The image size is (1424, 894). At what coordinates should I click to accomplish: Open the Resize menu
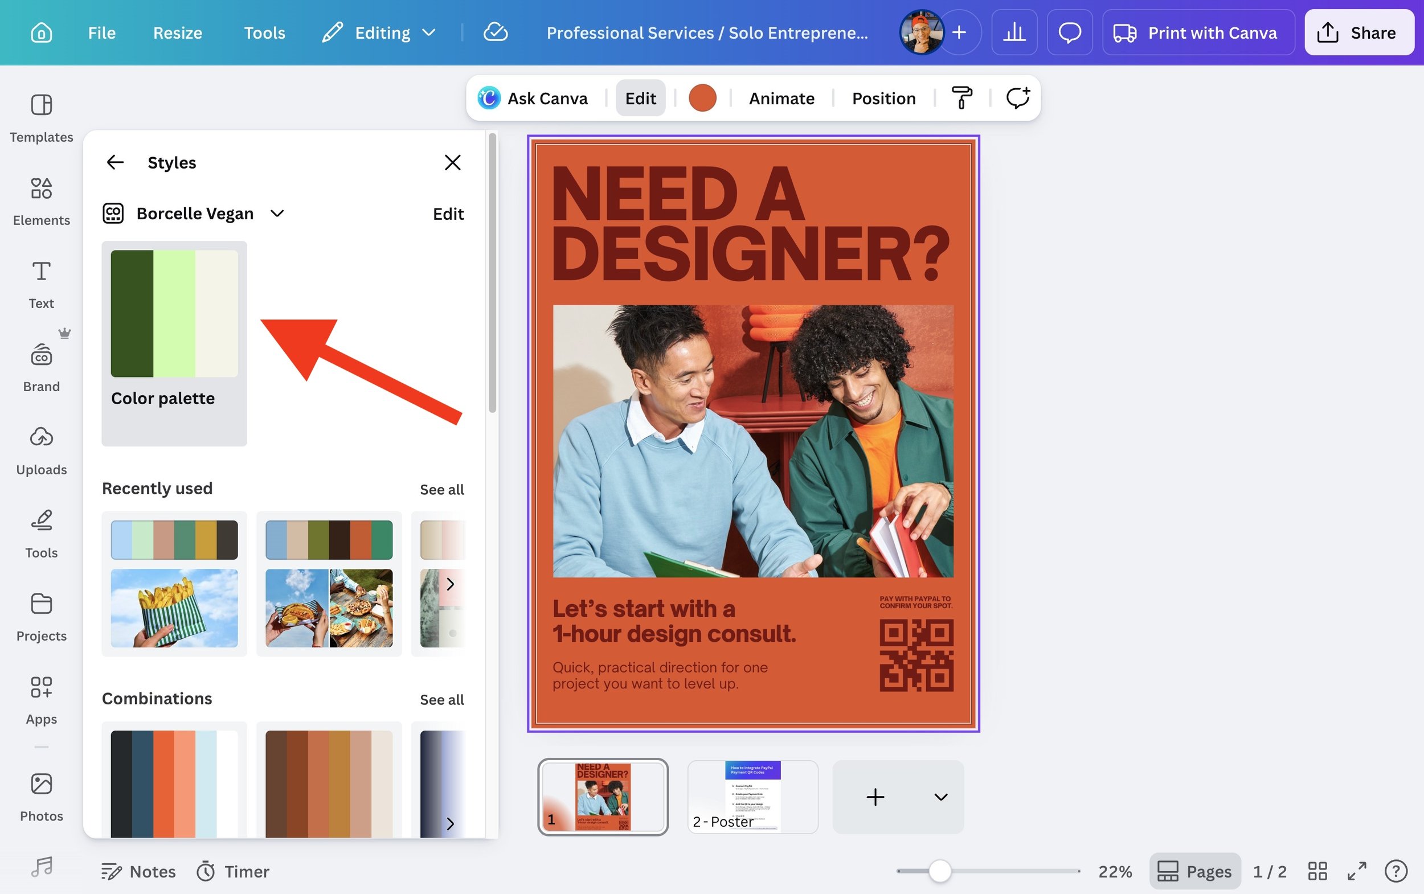[x=177, y=32]
